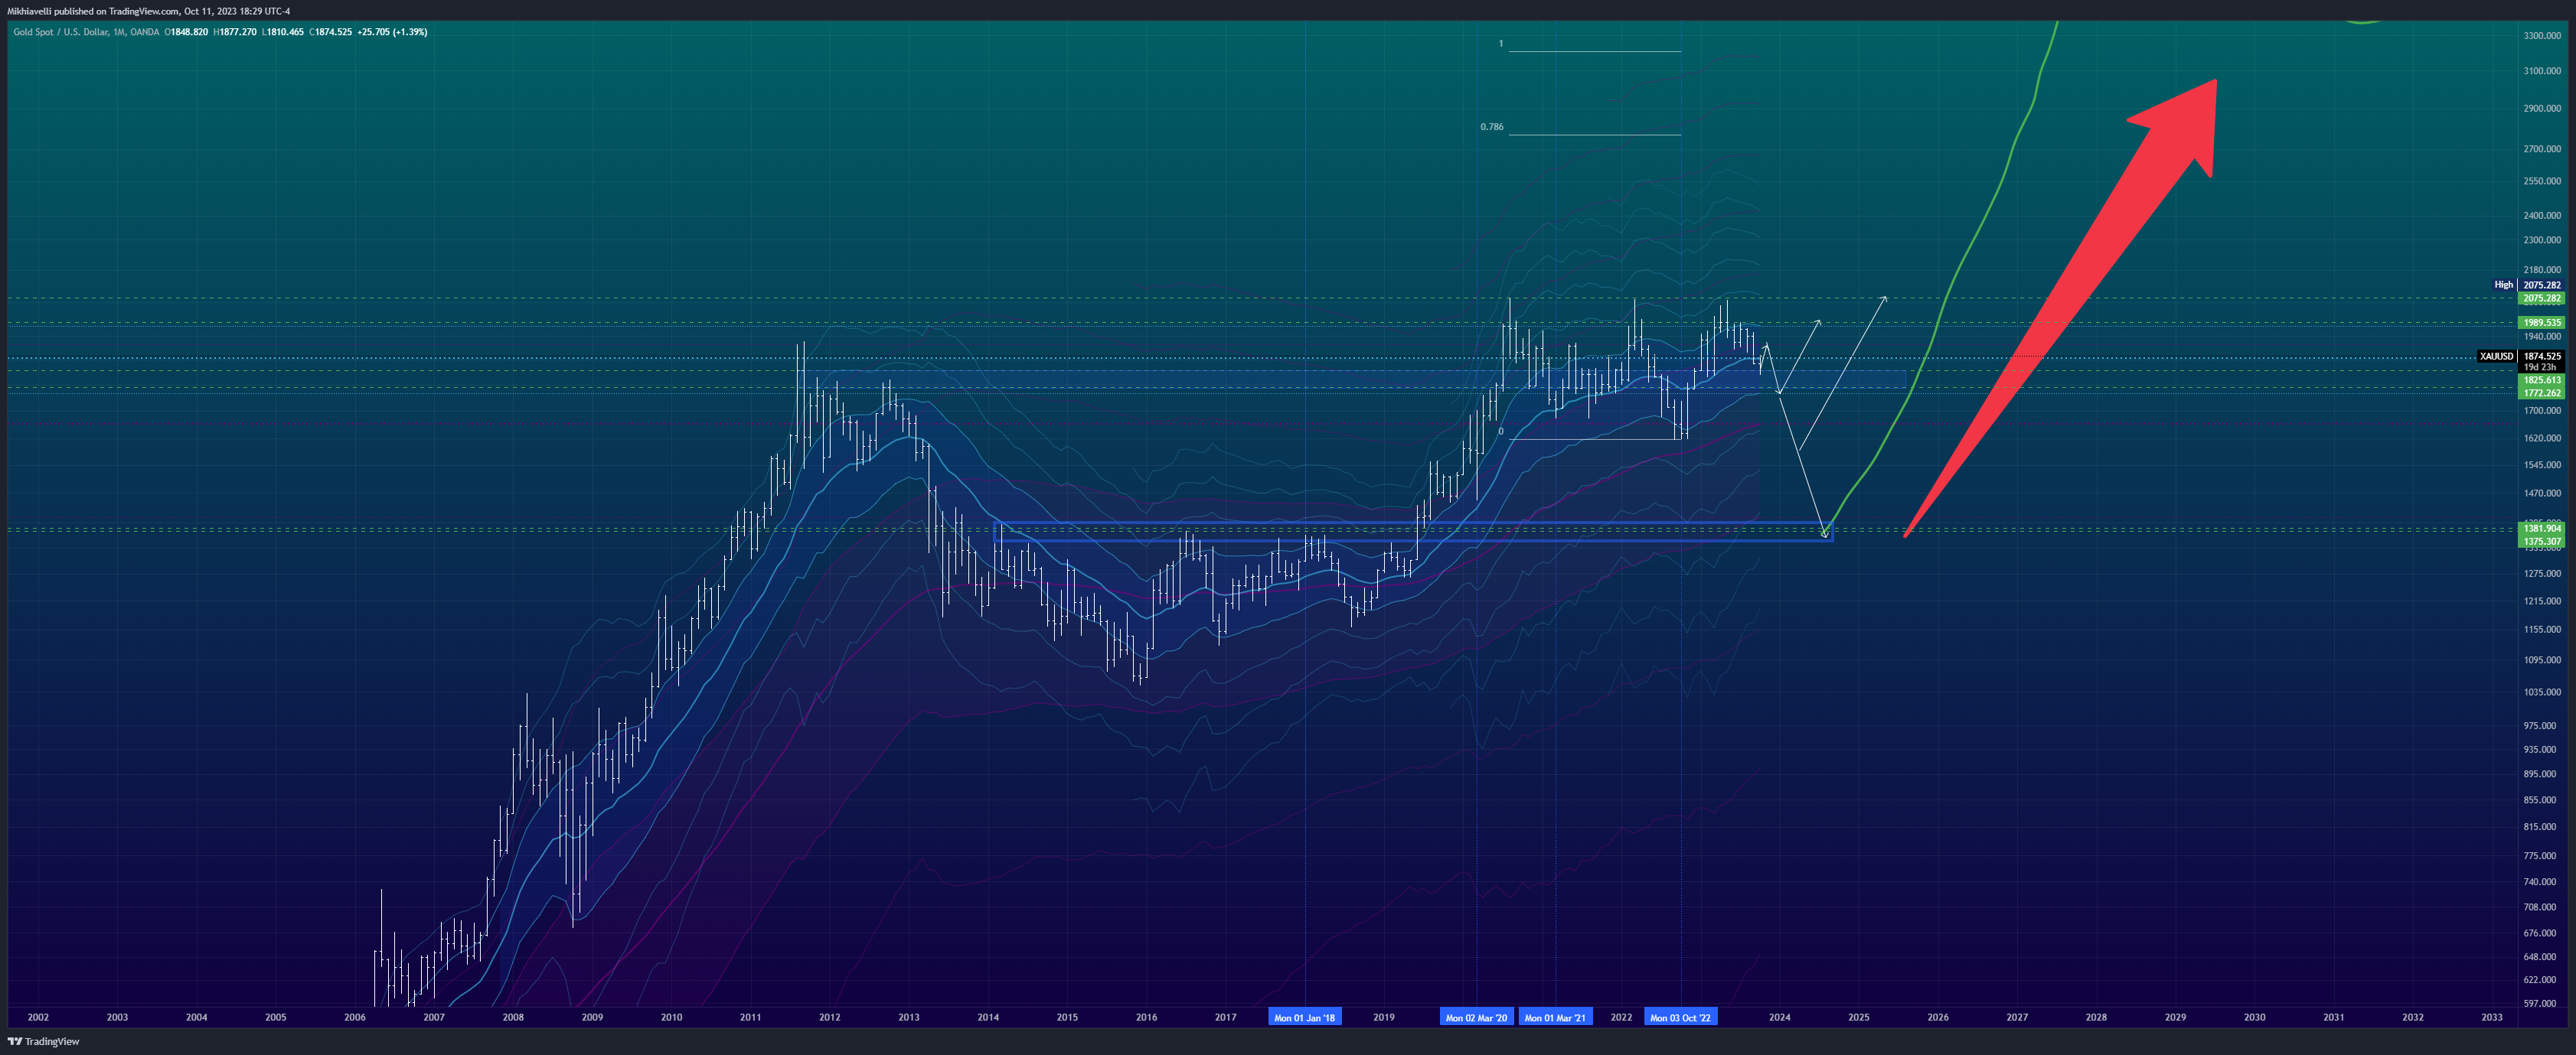
Task: Click the 1470.000 price axis tick
Action: click(x=2542, y=493)
